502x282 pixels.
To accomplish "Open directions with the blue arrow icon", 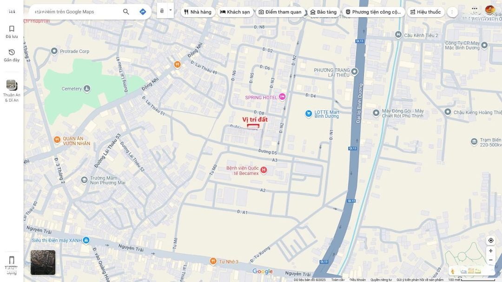I will tap(143, 12).
